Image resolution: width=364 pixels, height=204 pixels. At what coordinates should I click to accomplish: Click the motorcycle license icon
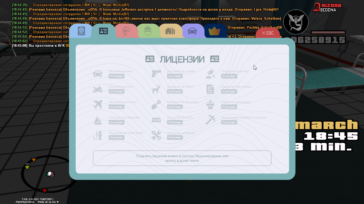(x=98, y=89)
